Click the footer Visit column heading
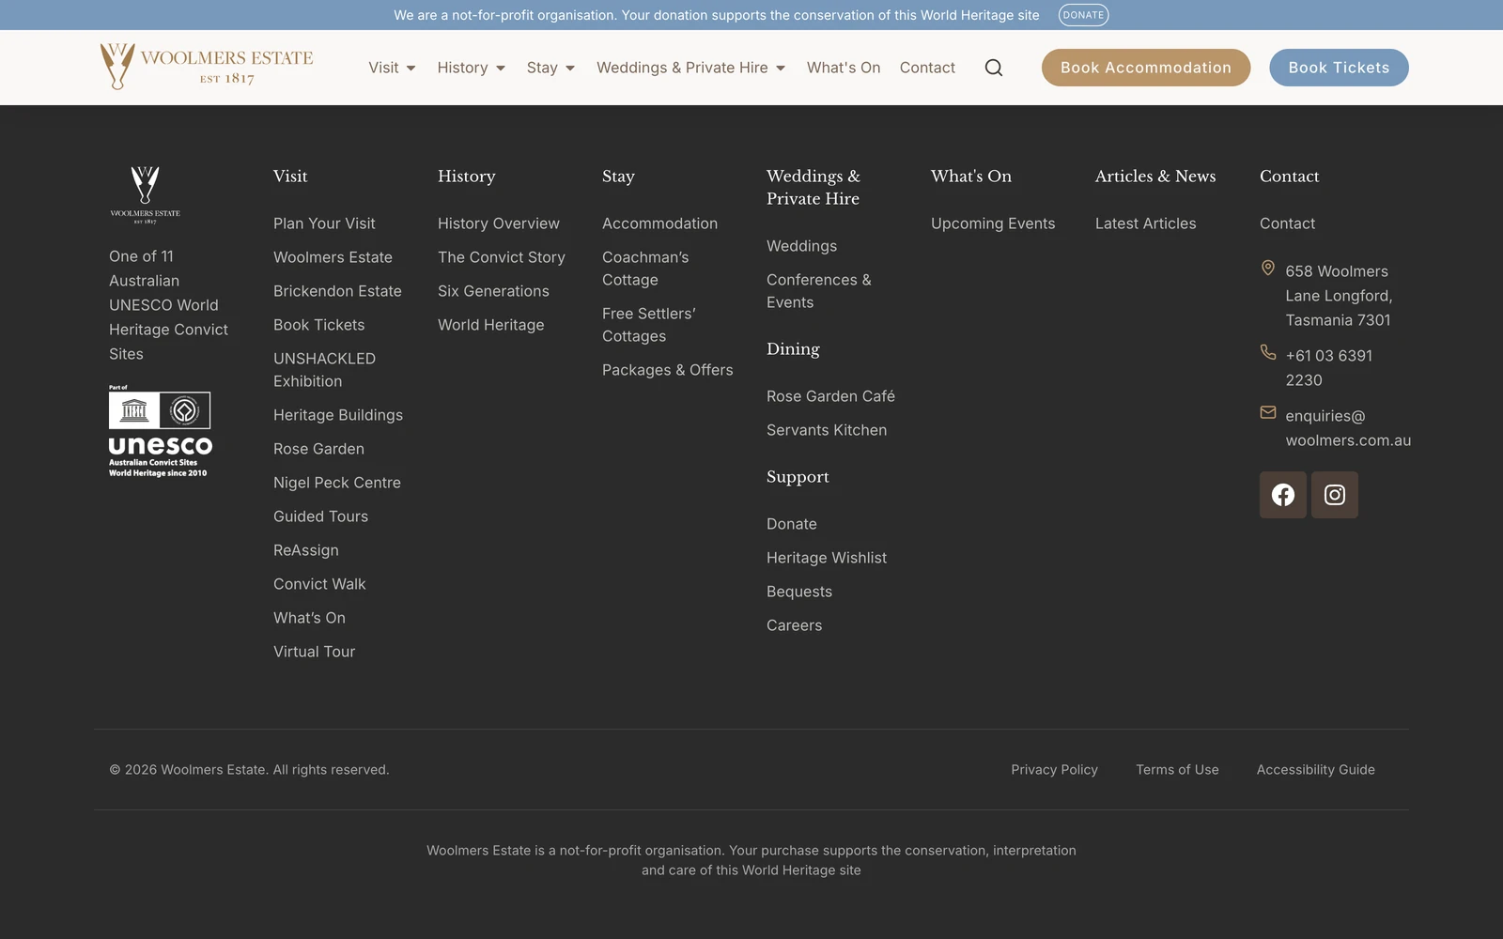 coord(290,177)
